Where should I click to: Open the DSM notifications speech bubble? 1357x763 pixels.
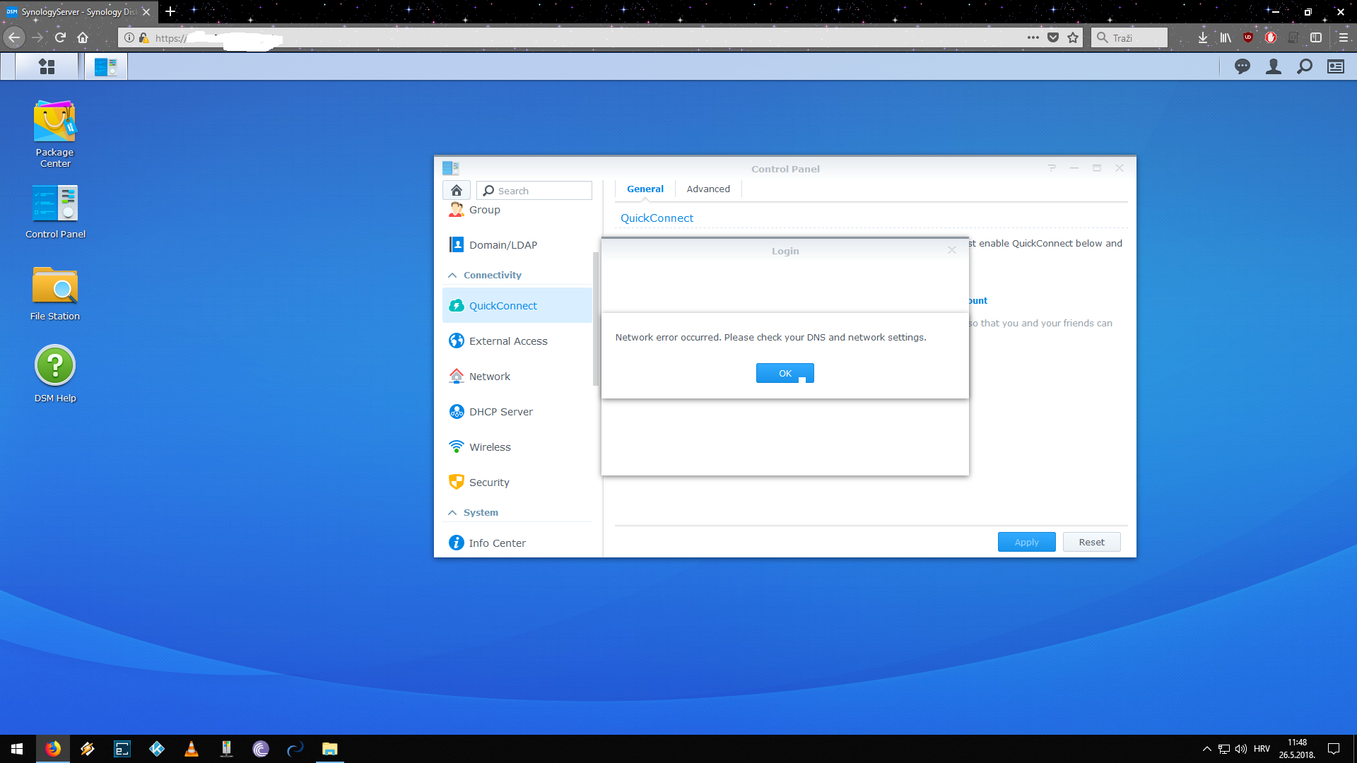tap(1242, 66)
